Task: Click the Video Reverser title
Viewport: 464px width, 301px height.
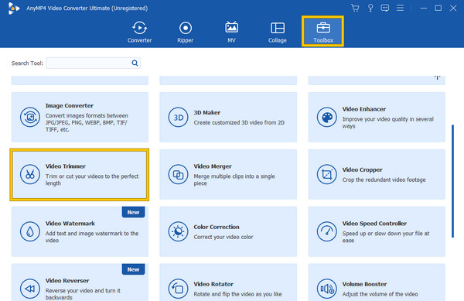Action: pyautogui.click(x=67, y=281)
